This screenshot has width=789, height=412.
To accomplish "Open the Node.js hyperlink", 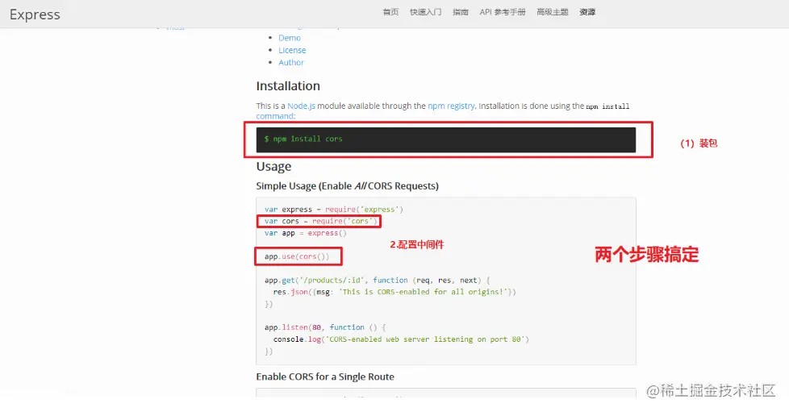I will (x=301, y=106).
